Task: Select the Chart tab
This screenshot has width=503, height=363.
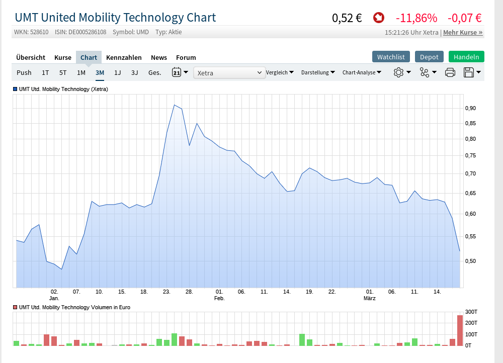Action: coord(89,57)
